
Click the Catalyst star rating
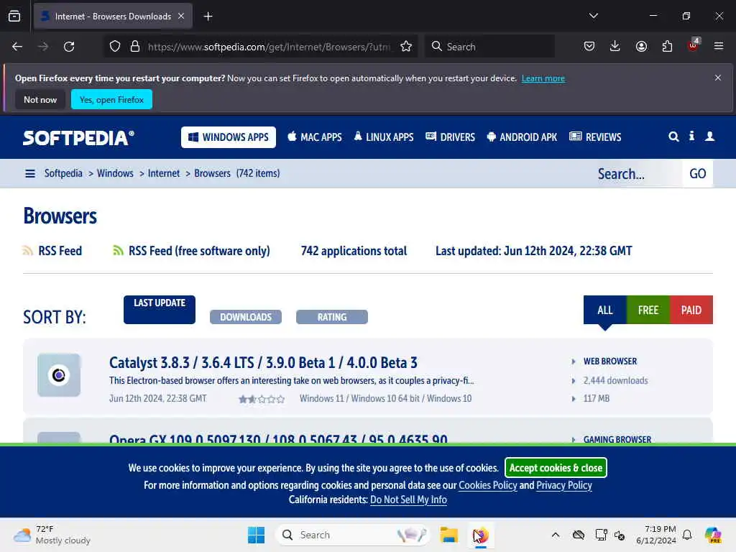point(262,399)
